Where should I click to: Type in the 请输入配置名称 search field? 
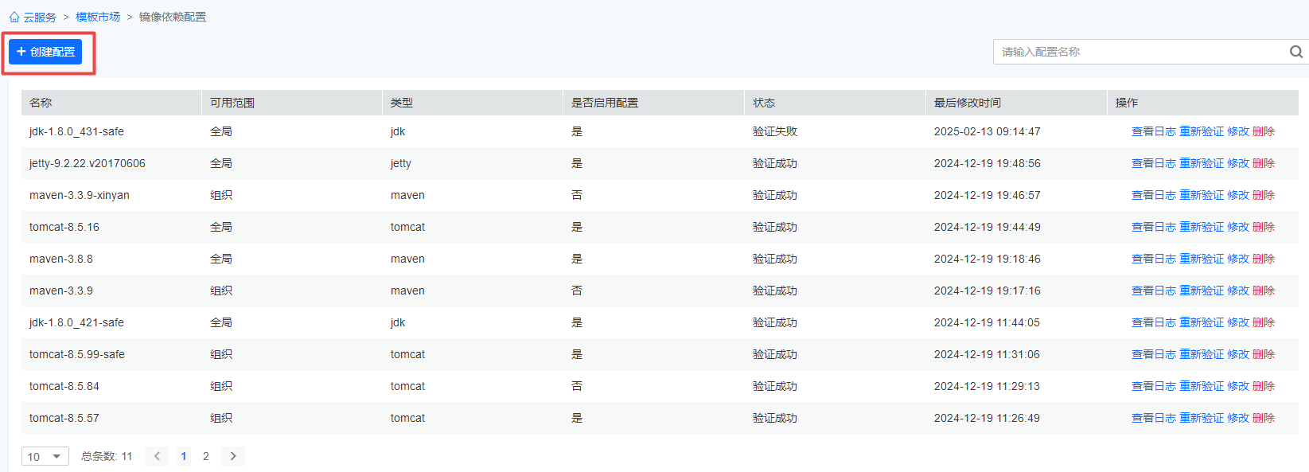tap(1138, 52)
